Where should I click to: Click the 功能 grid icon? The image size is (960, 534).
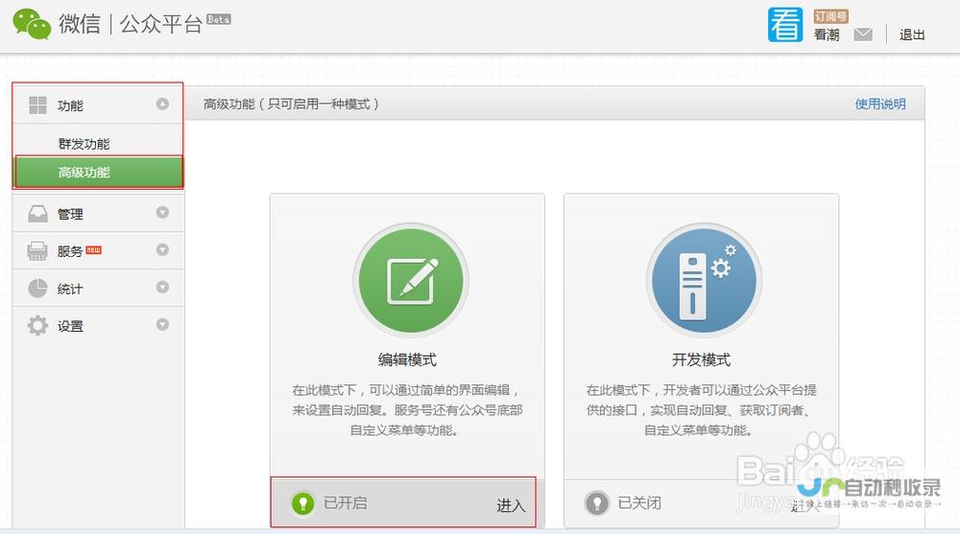(x=38, y=105)
